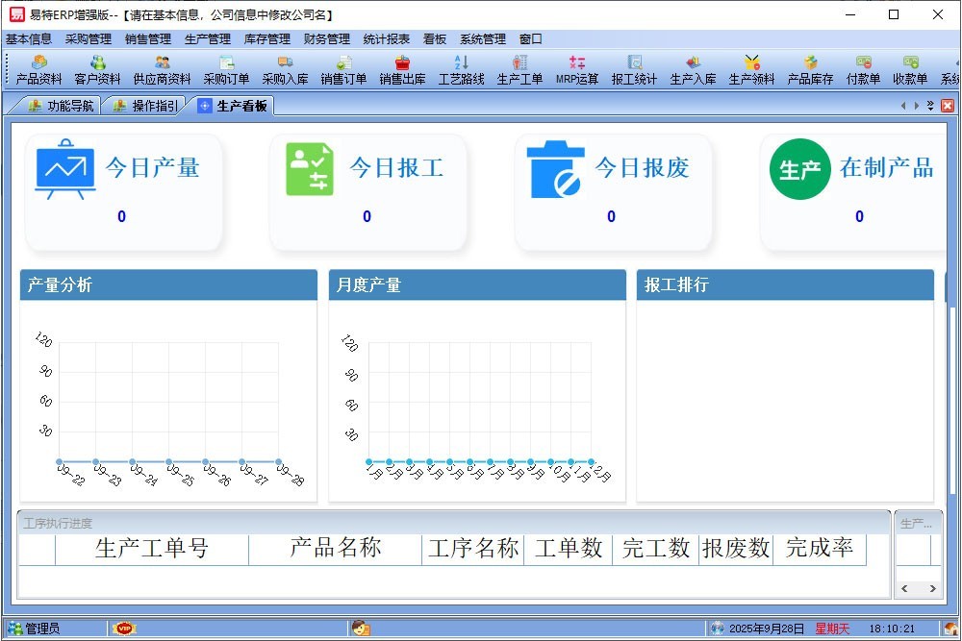Switch to the 功能导航 tab

[62, 106]
